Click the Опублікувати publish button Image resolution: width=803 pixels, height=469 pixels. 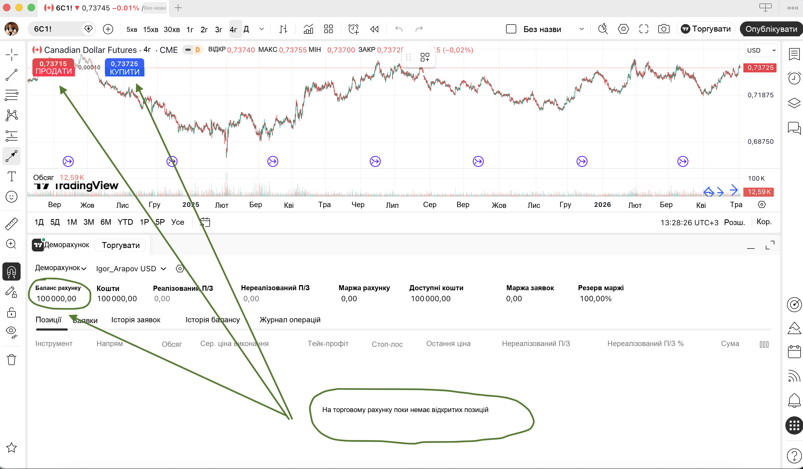(771, 29)
